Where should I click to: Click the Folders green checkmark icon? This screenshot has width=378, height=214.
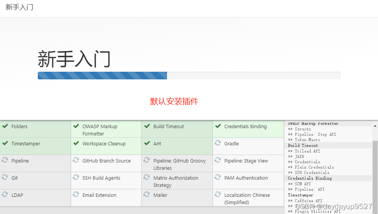pyautogui.click(x=5, y=126)
